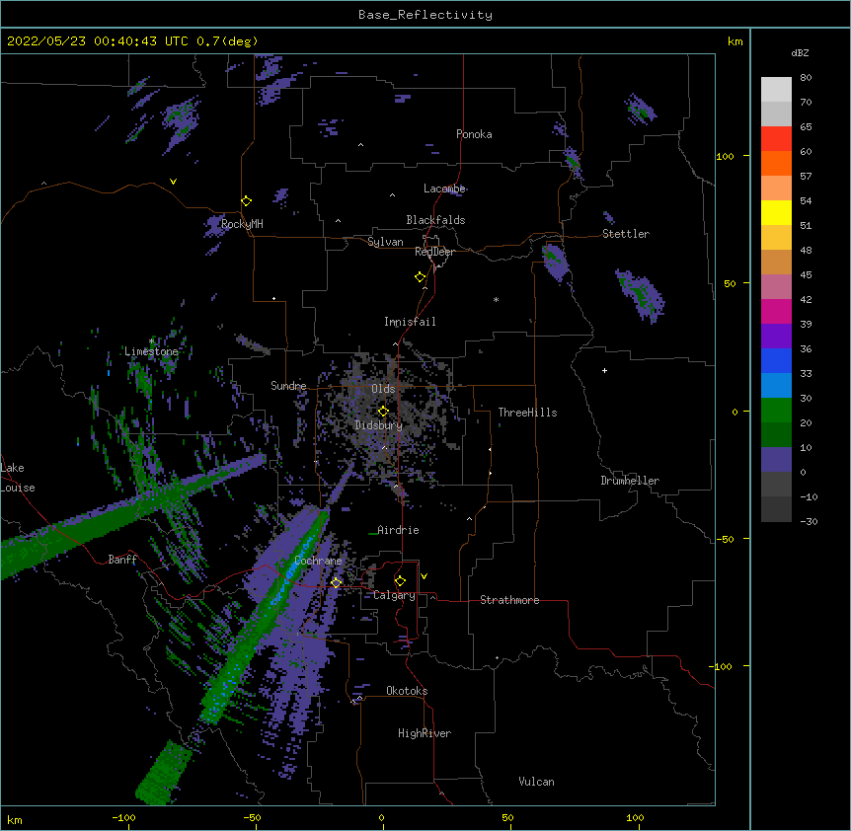Click the white asterisk marker east of Innisfail
Screen dimensions: 851x831
coord(496,299)
